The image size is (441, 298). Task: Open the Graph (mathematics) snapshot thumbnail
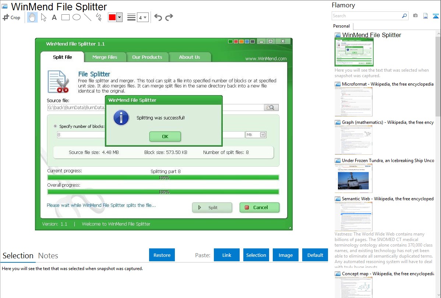pyautogui.click(x=353, y=140)
